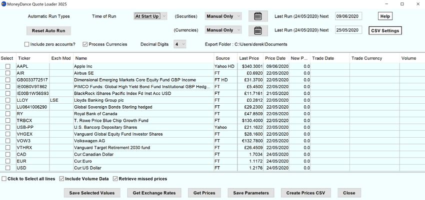Image resolution: width=425 pixels, height=200 pixels.
Task: Click Get Prices button
Action: point(204,193)
